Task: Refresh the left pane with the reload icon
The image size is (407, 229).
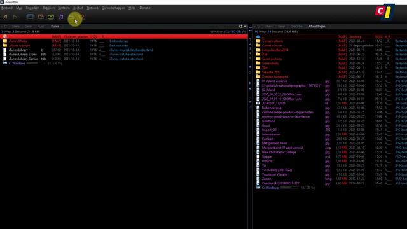Action: 240,27
